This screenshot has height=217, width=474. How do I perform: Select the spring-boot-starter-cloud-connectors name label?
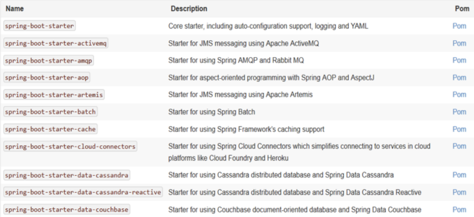click(71, 146)
